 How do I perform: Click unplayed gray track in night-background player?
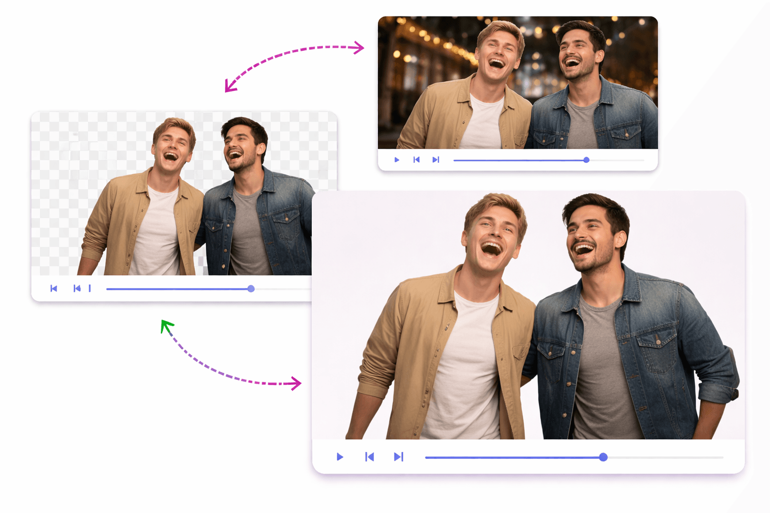(617, 160)
